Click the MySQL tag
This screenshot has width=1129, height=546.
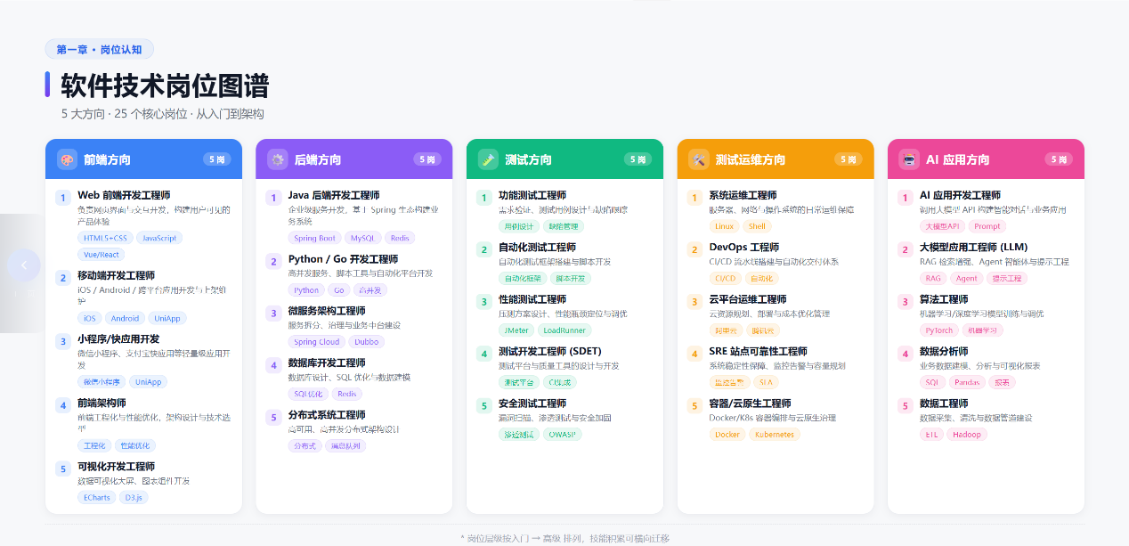[x=363, y=238]
